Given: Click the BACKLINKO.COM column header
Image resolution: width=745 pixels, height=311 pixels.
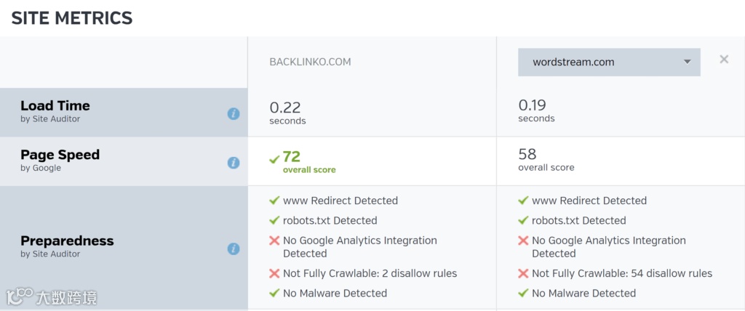Looking at the screenshot, I should coord(310,62).
